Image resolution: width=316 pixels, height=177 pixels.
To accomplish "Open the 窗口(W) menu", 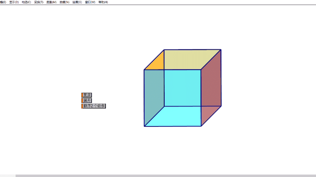I will tap(90, 2).
